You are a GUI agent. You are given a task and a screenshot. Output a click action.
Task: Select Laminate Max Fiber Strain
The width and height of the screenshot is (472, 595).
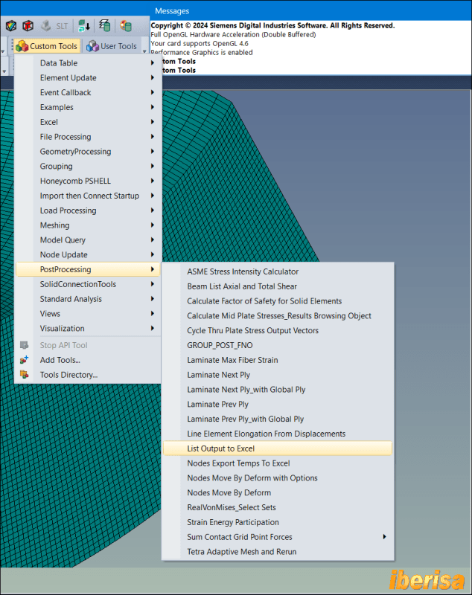tap(278, 360)
